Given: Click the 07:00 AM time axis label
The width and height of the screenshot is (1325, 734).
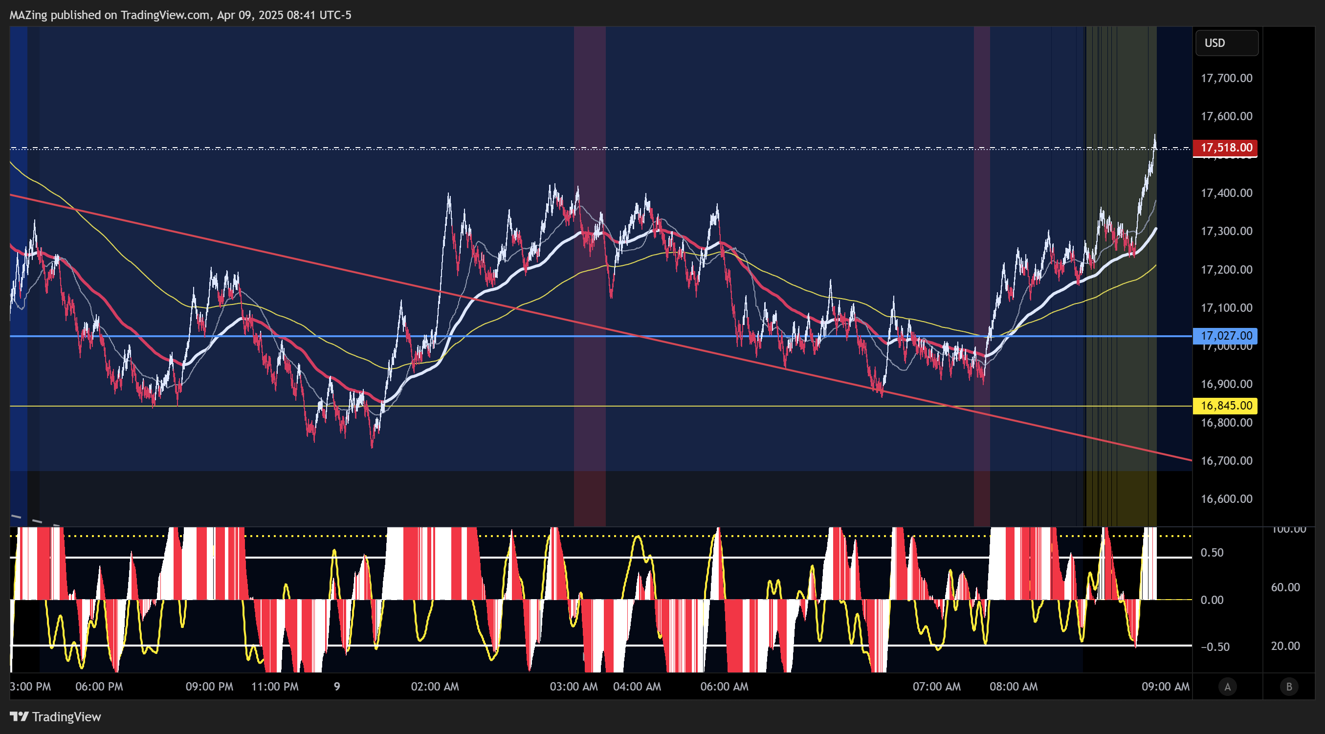Looking at the screenshot, I should 937,687.
